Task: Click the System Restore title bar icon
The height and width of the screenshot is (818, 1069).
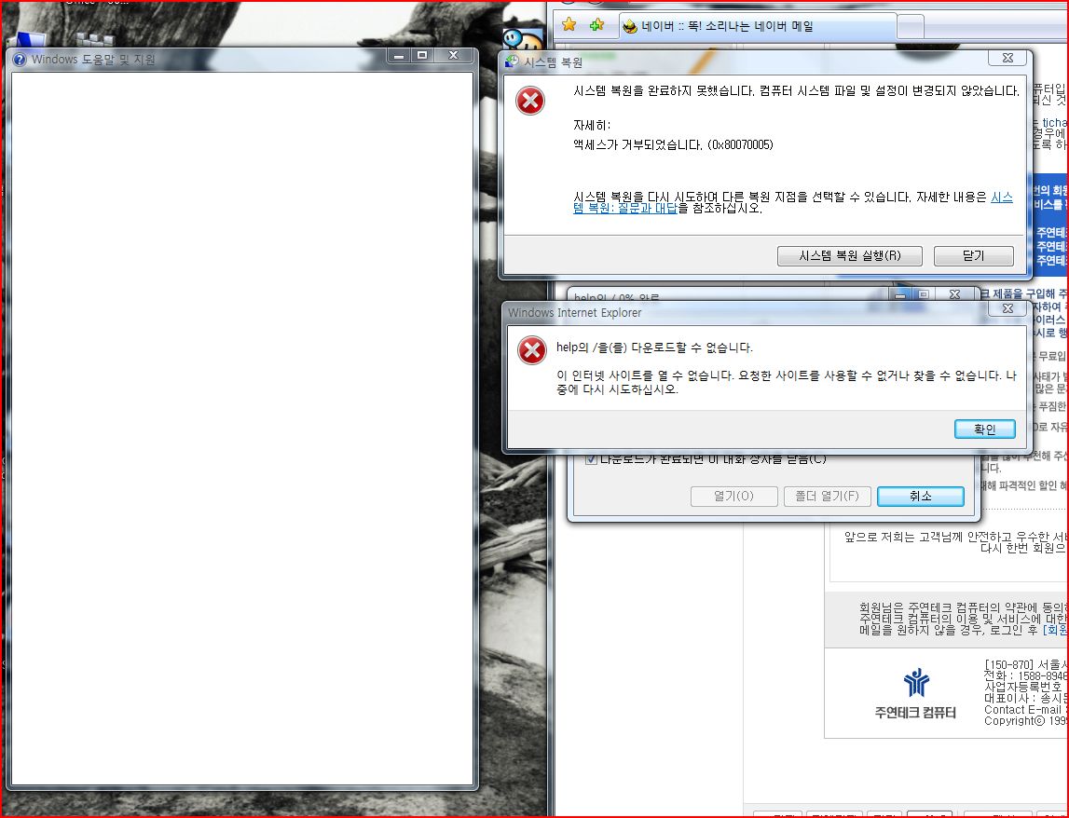Action: (x=512, y=62)
